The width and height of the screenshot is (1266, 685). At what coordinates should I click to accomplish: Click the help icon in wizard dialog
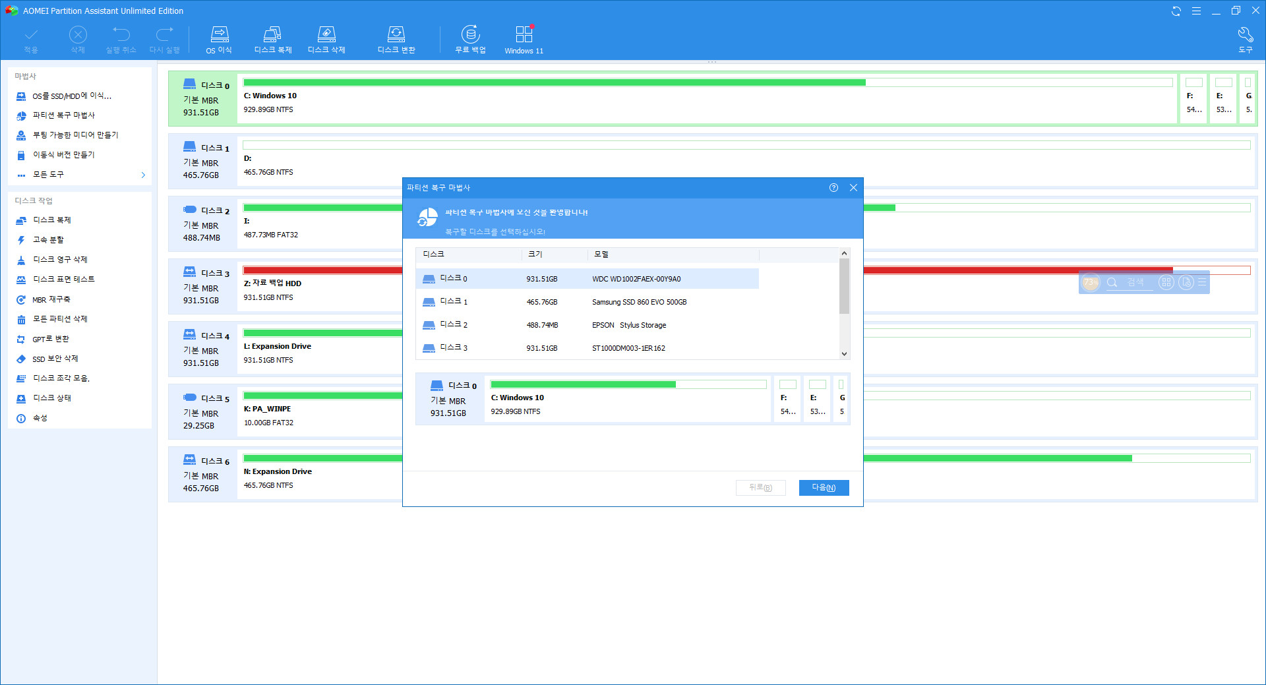click(833, 188)
